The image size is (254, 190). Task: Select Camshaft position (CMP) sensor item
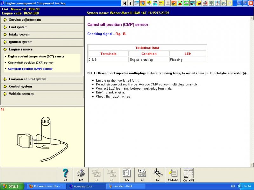click(x=30, y=69)
